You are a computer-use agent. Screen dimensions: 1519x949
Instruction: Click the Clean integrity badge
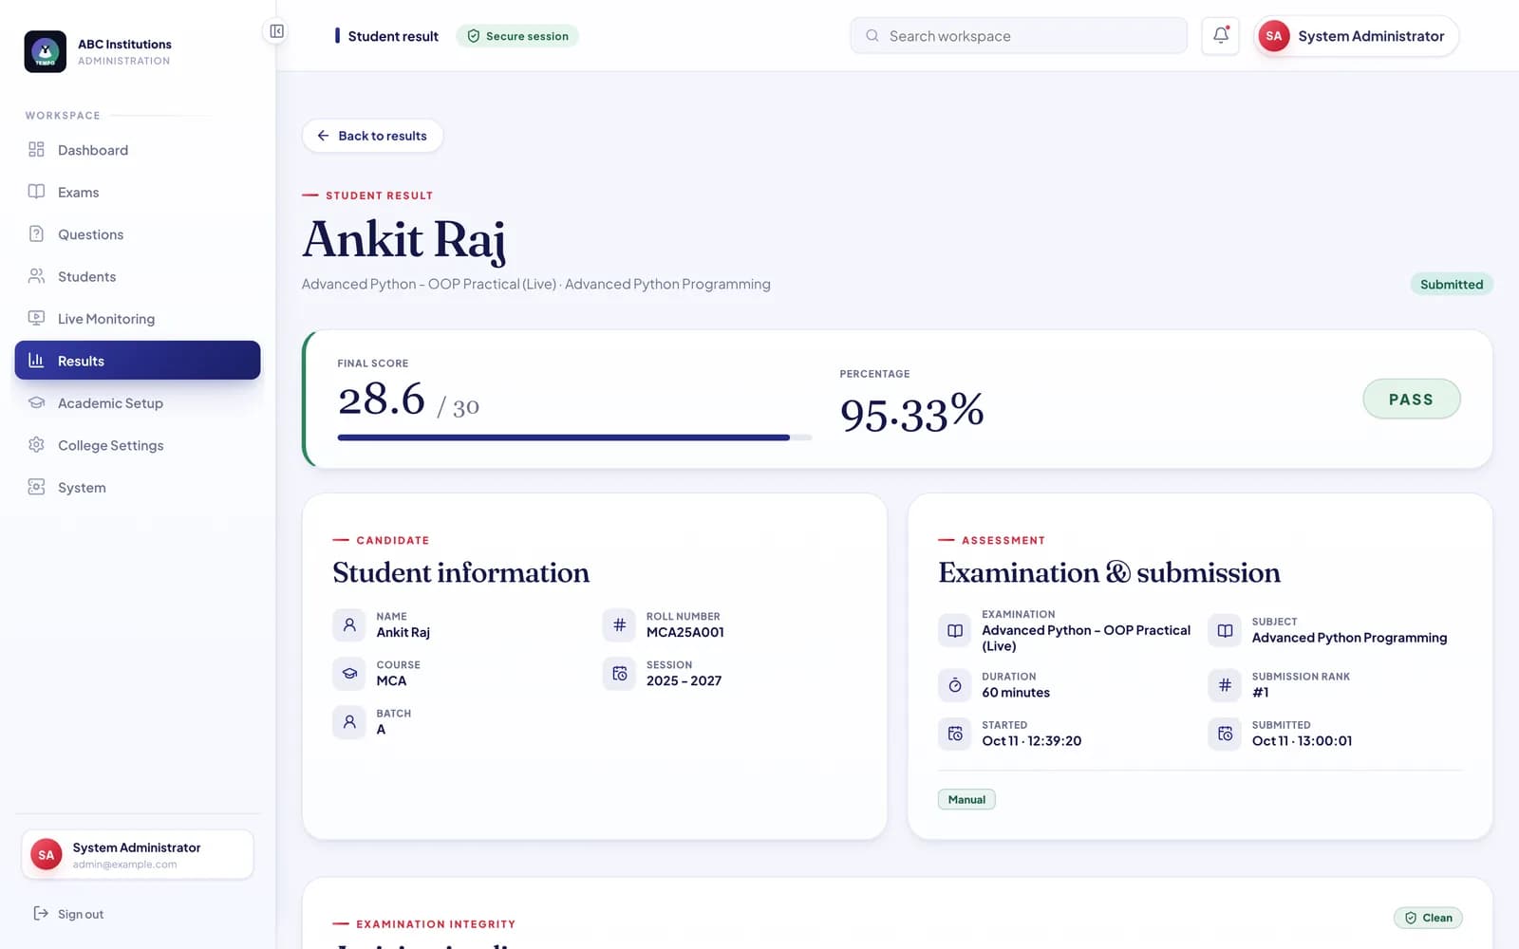click(1428, 918)
